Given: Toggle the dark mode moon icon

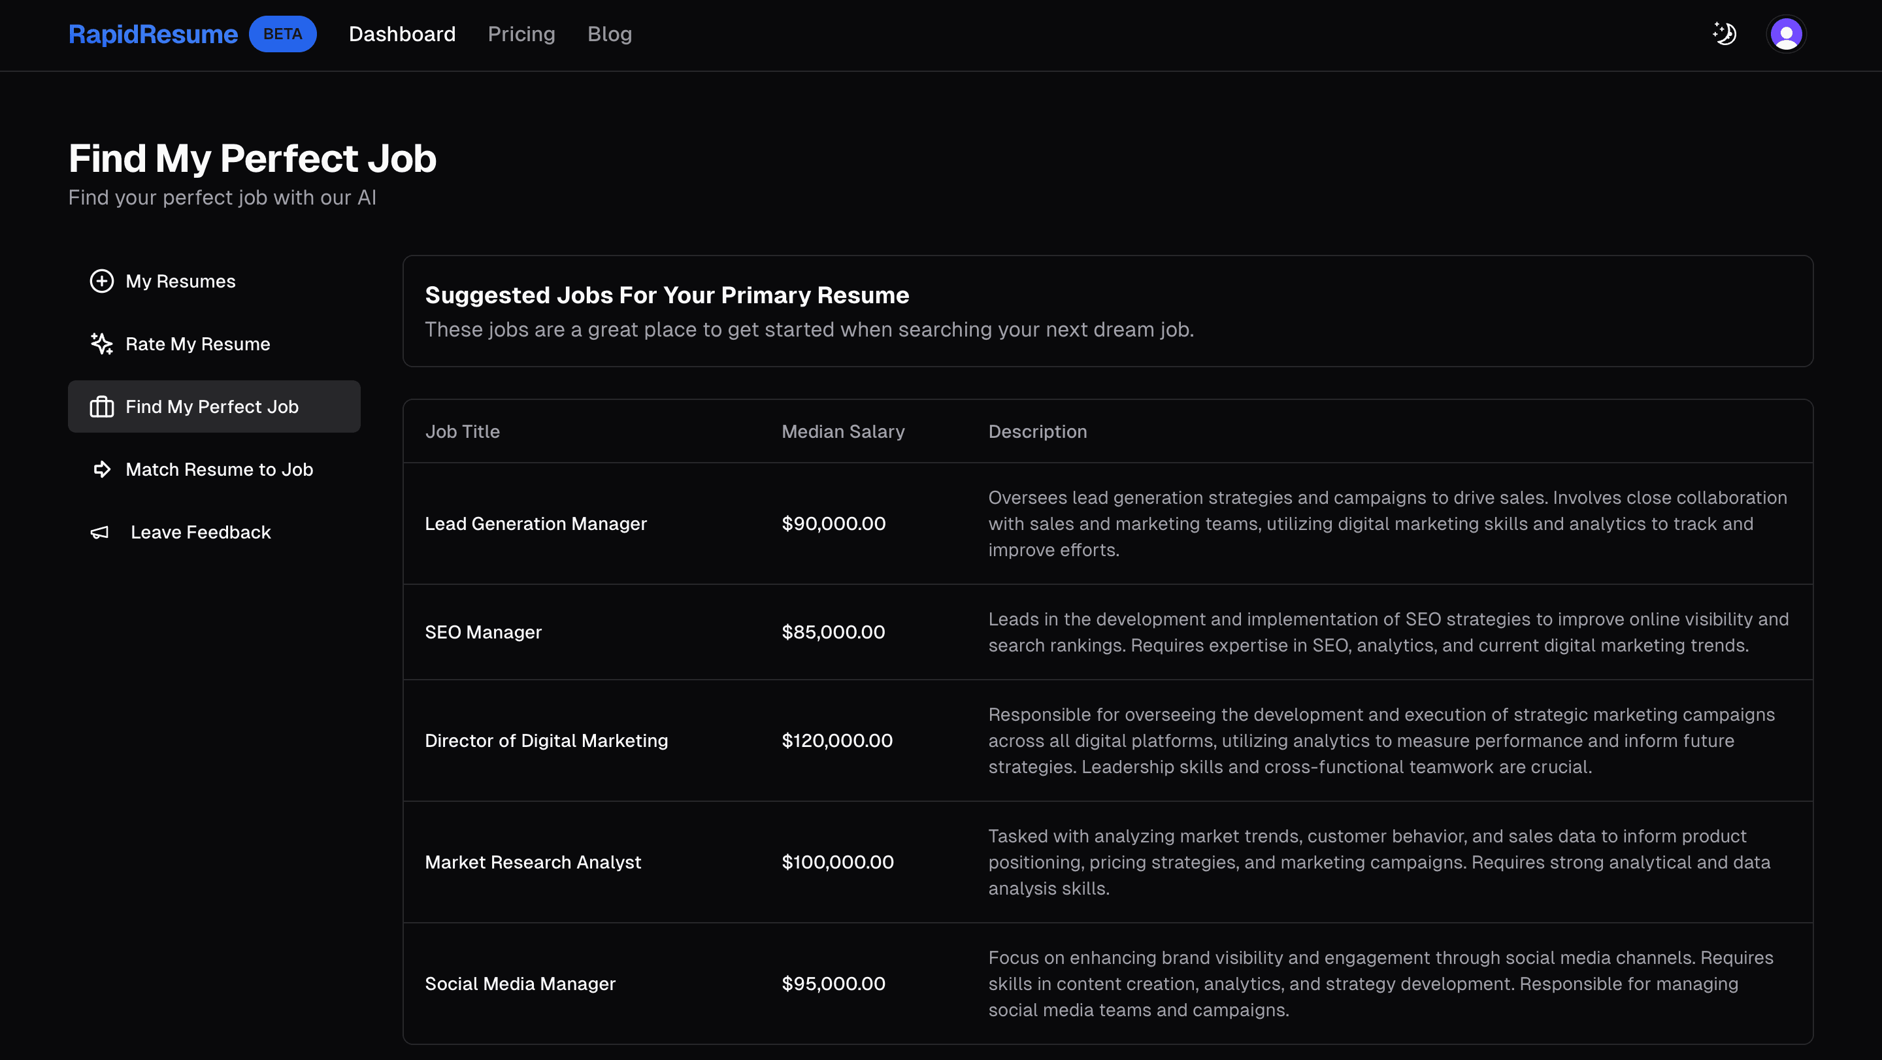Looking at the screenshot, I should 1725,33.
